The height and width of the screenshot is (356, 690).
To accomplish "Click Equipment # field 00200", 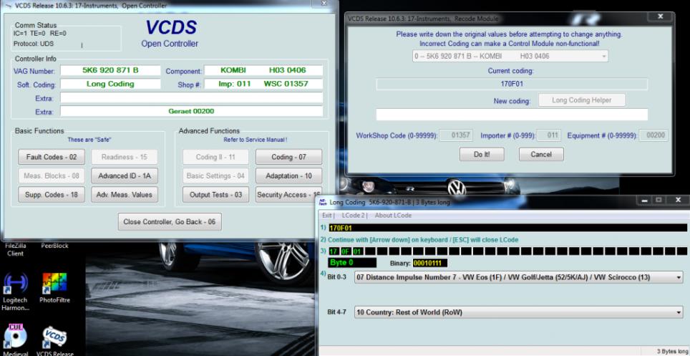I will [x=653, y=135].
